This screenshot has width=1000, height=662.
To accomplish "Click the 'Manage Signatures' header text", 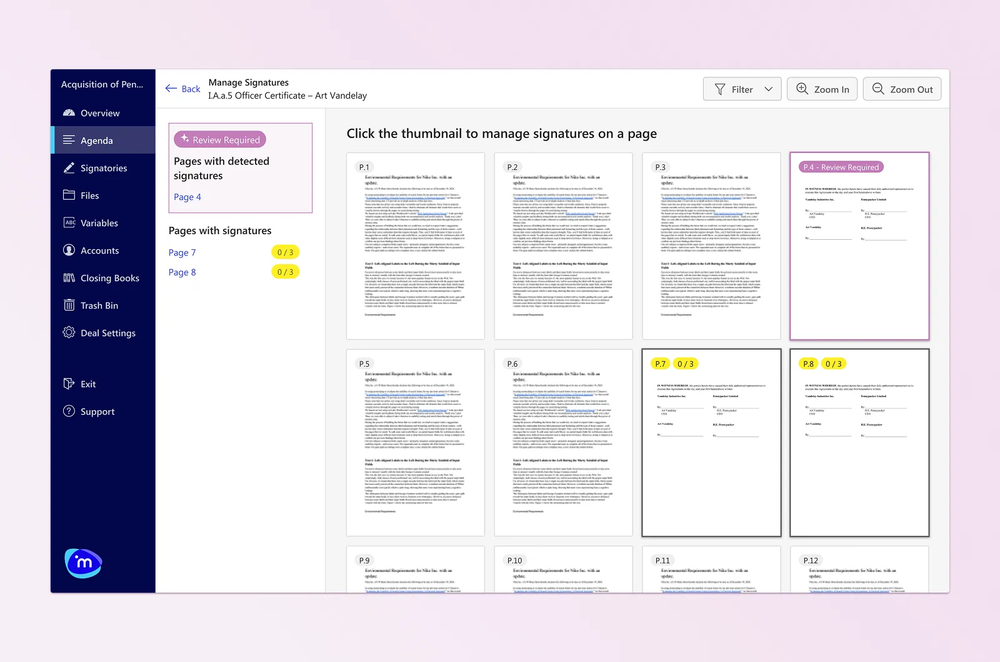I will pos(249,82).
